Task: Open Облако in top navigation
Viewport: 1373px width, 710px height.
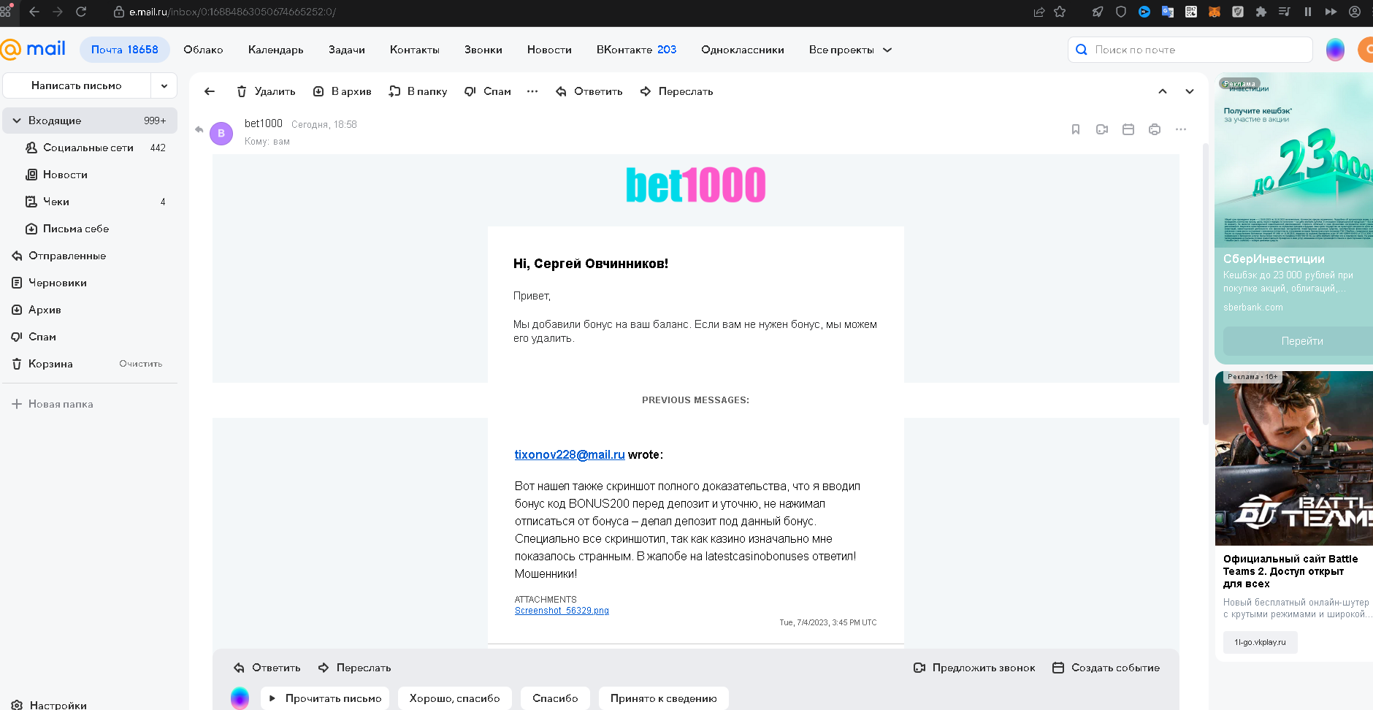Action: click(203, 50)
